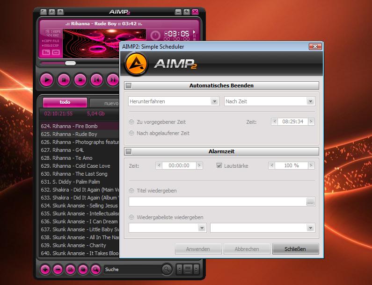
Task: Increase Lautstärke 100 % with right arrow
Action: pos(311,165)
